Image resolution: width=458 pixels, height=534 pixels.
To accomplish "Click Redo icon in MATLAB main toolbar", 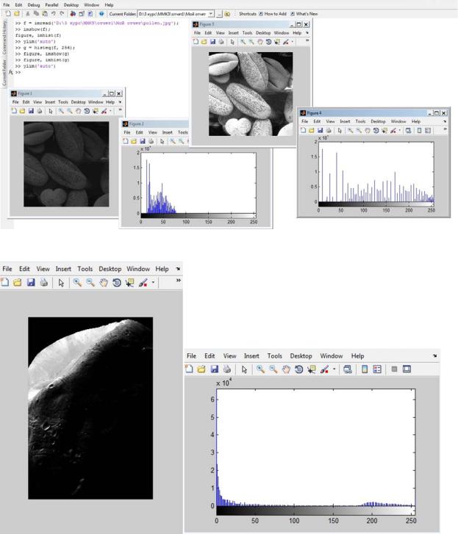I will point(62,14).
